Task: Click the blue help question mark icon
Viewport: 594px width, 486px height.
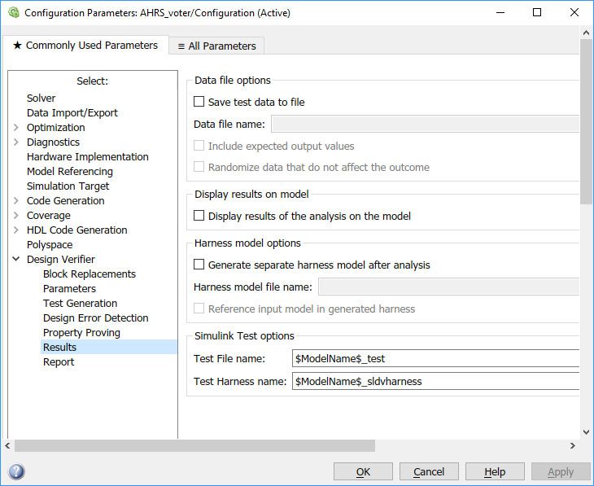Action: click(16, 472)
